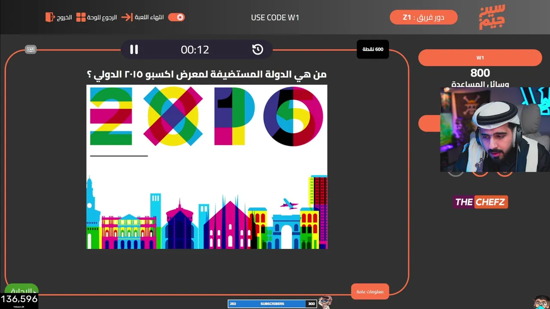The width and height of the screenshot is (550, 309).
Task: Open the Expo 2015 question image
Action: 207,167
